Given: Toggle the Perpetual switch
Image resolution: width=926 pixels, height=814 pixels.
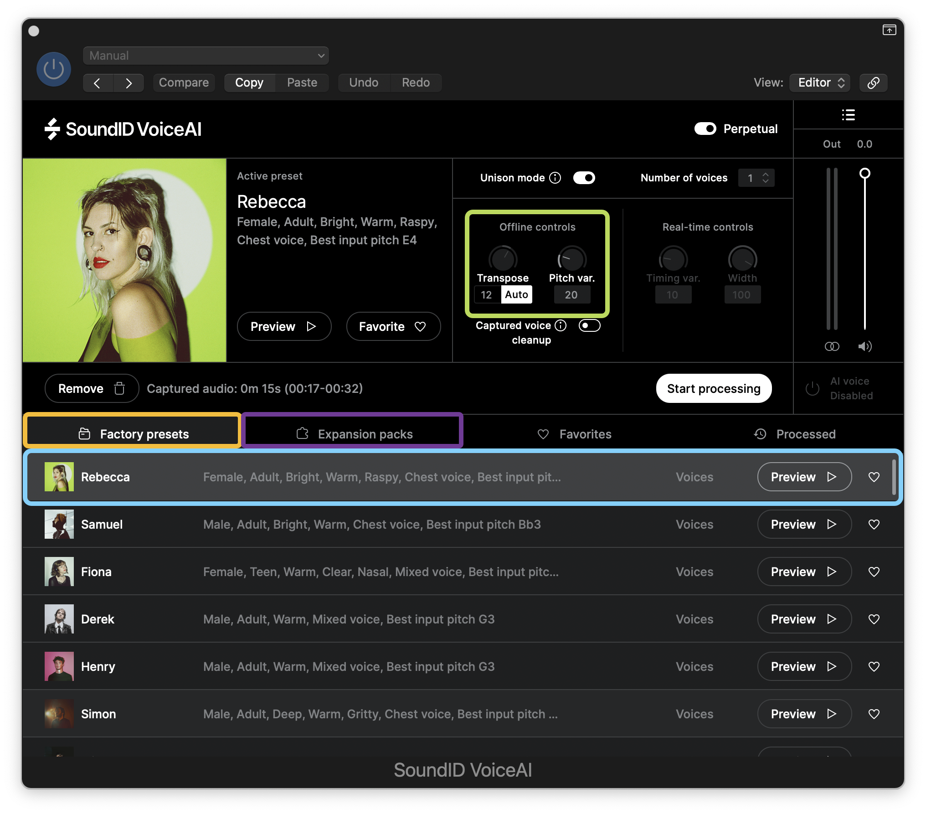Looking at the screenshot, I should (x=705, y=129).
